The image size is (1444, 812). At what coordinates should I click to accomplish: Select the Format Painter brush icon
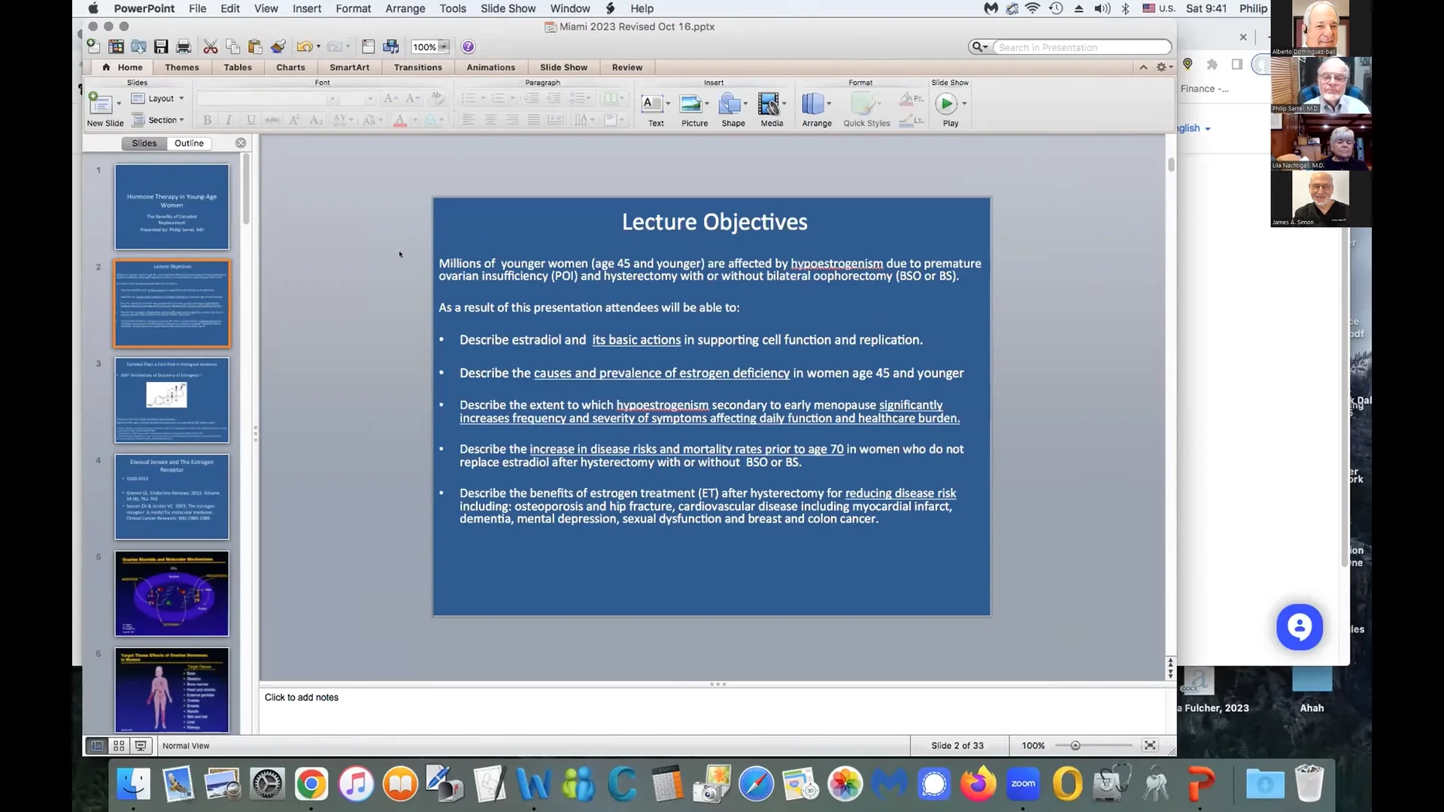click(278, 47)
